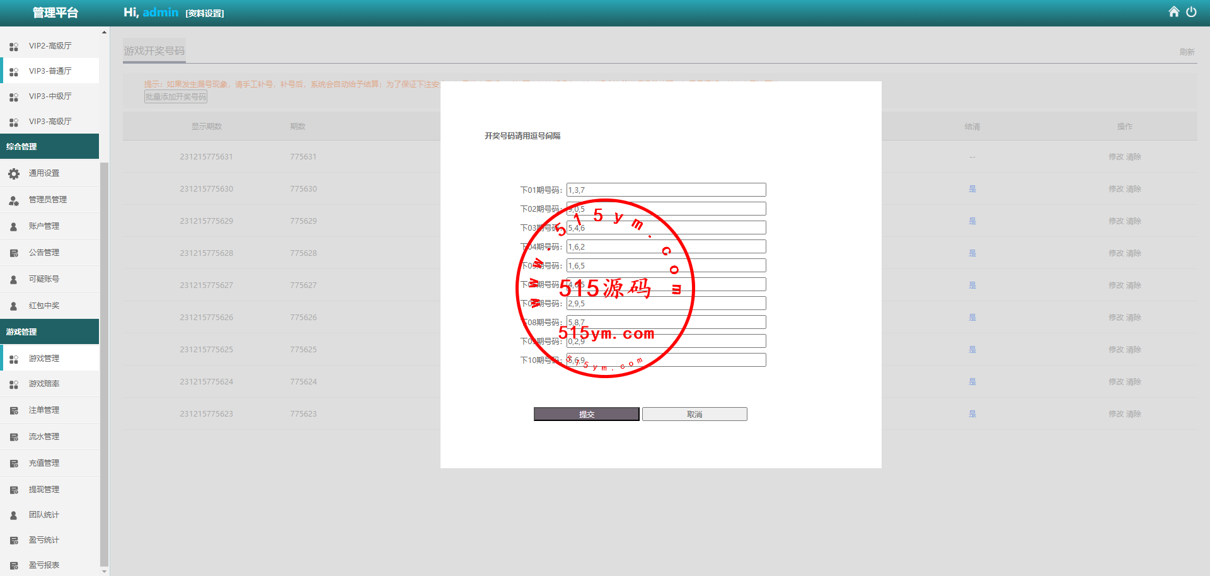The image size is (1210, 576).
Task: Open 红包中奖 in the sidebar
Action: tap(44, 306)
